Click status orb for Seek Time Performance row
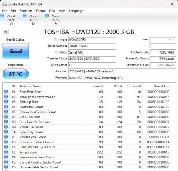Image resolution: width=178 pixels, height=171 pixels. pyautogui.click(x=6, y=122)
